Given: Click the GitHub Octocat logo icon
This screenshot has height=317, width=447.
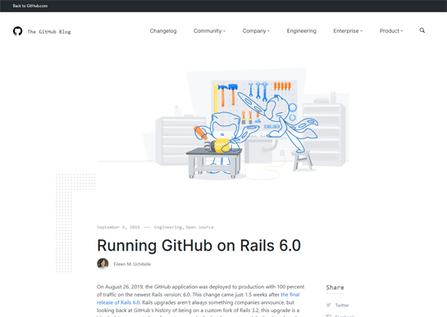Looking at the screenshot, I should [18, 31].
